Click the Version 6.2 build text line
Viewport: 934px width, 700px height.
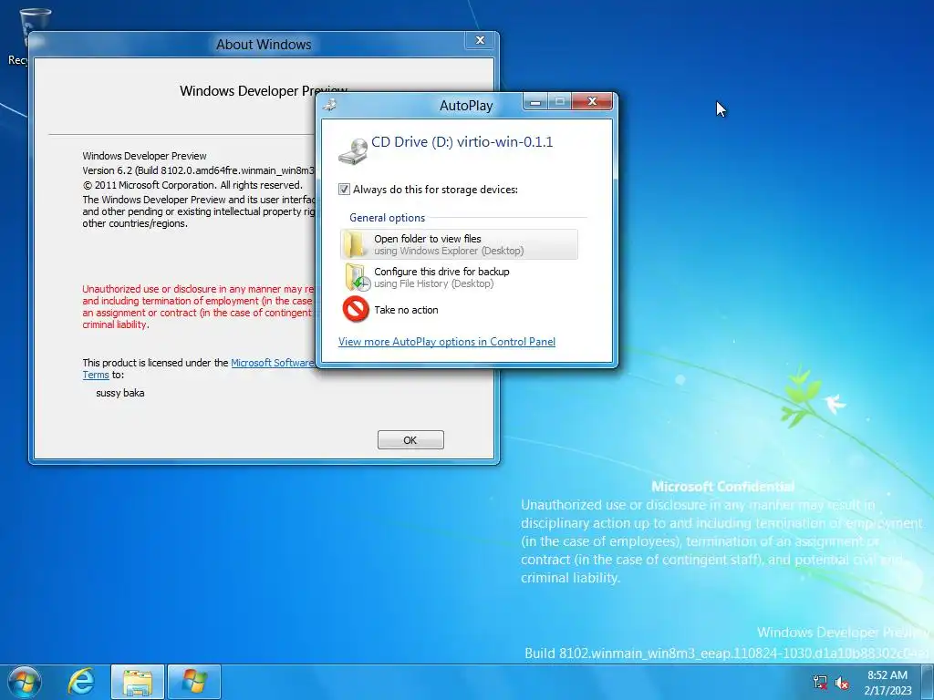coord(198,170)
